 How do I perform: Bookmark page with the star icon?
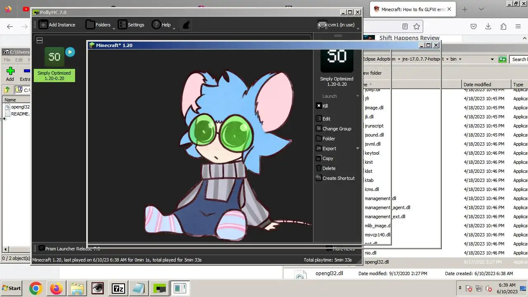click(417, 26)
